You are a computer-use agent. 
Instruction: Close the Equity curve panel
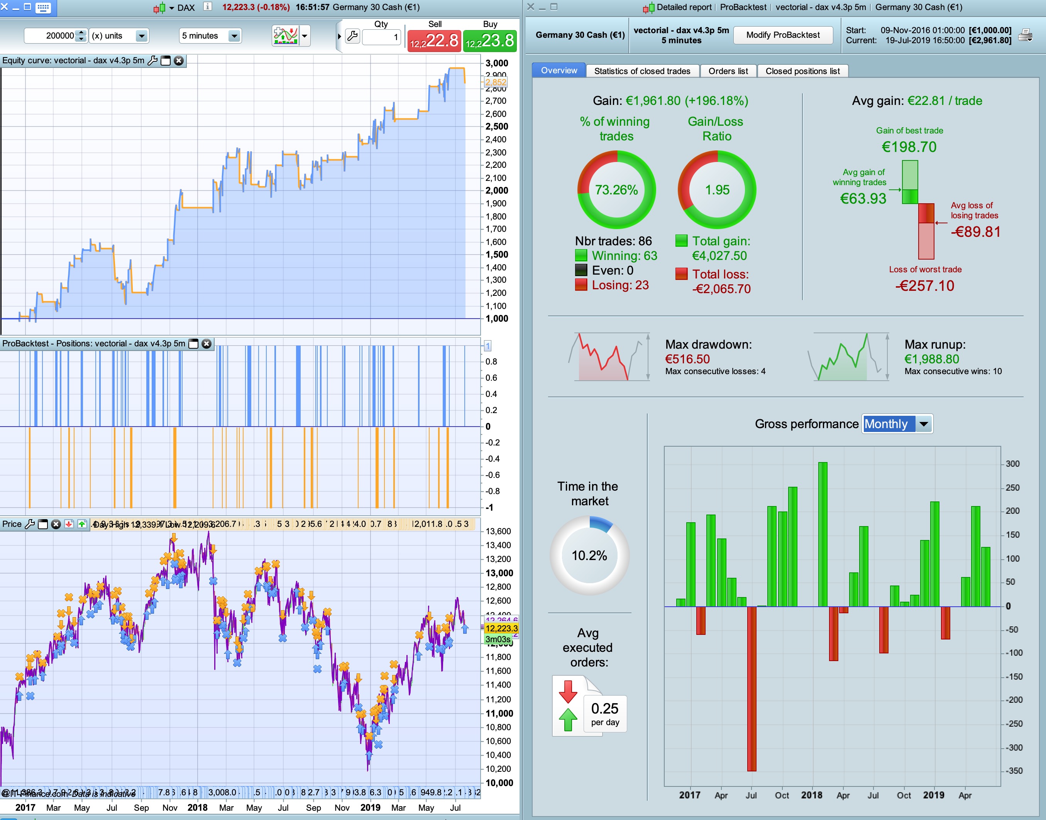(179, 61)
